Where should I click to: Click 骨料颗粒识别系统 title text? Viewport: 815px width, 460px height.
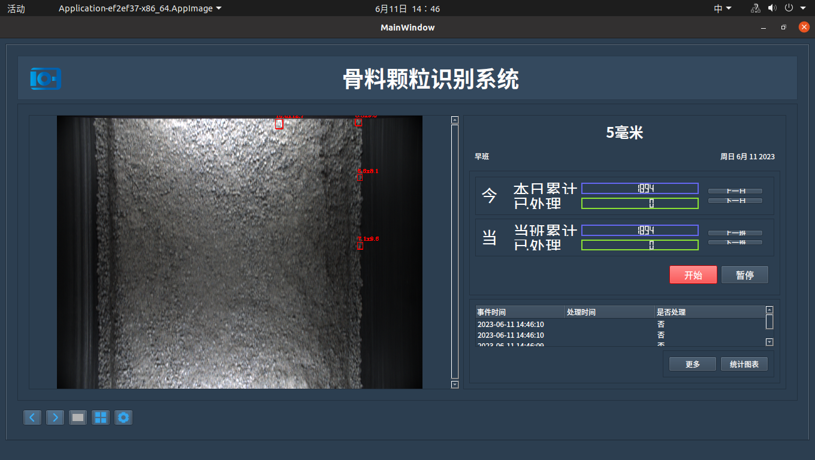point(431,78)
